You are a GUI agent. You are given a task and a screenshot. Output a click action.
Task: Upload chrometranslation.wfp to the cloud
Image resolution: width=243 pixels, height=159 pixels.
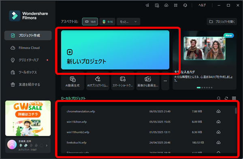pos(218,112)
